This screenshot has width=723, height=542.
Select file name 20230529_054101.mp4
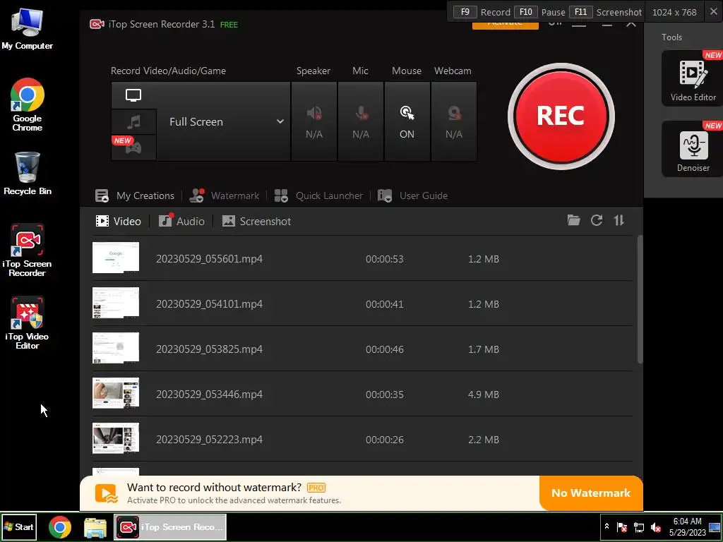(x=209, y=304)
